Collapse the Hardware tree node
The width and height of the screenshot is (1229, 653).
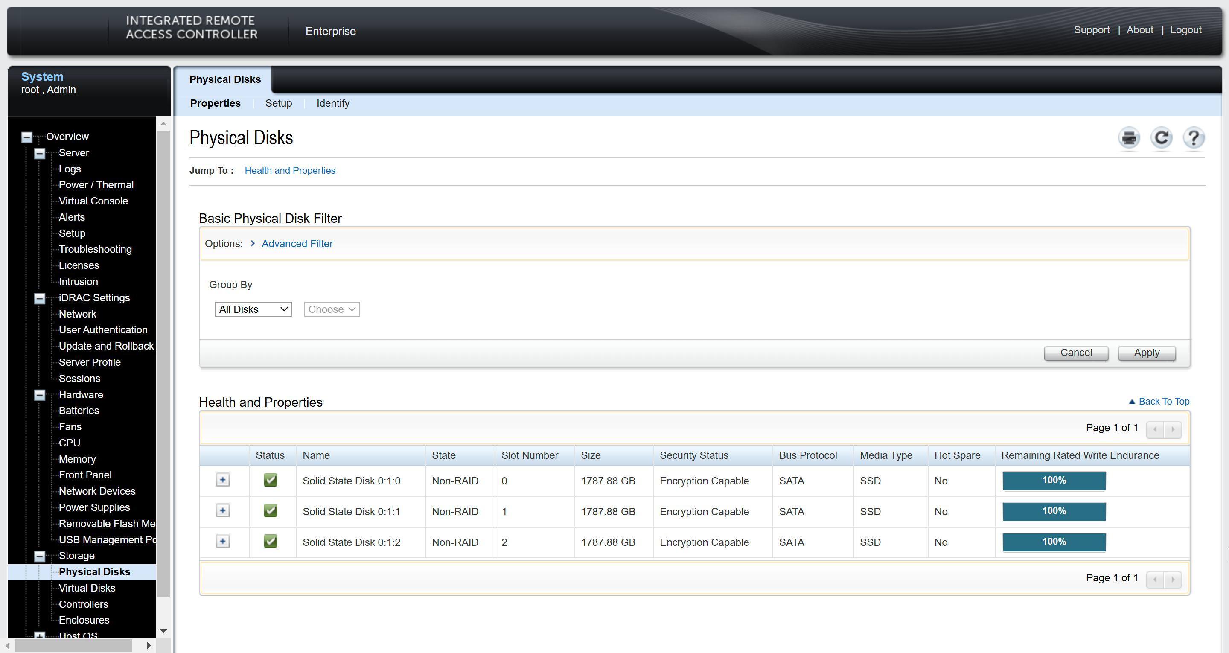[40, 395]
